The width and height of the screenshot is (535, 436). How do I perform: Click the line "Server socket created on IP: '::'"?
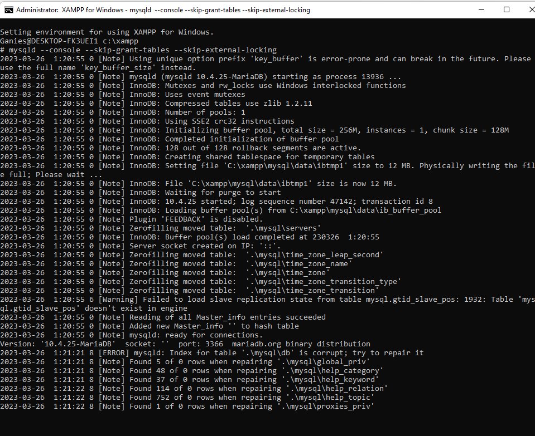click(x=140, y=246)
